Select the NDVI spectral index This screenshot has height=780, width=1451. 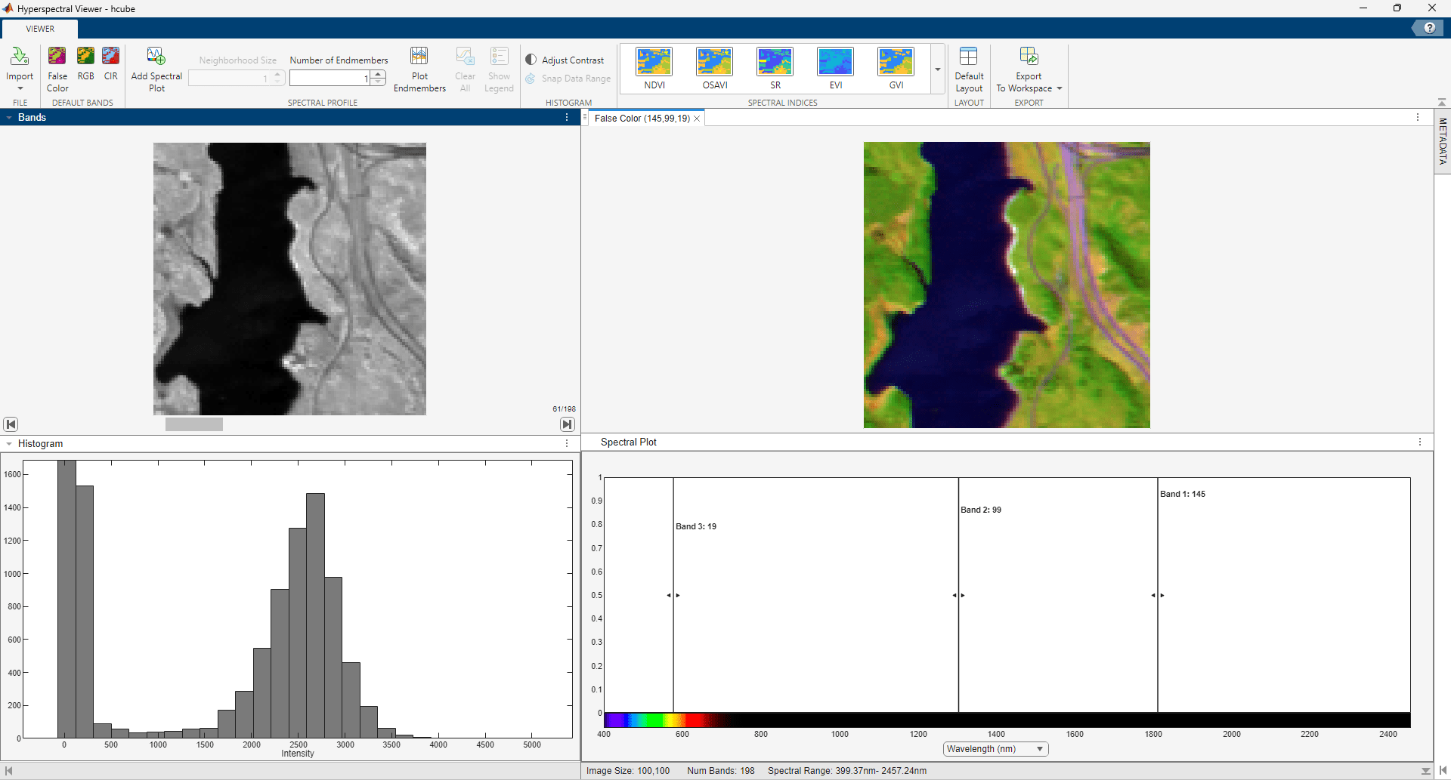[654, 62]
